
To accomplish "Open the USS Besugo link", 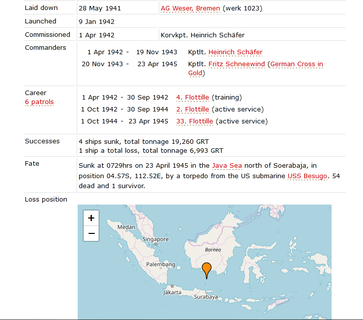I will click(x=307, y=176).
